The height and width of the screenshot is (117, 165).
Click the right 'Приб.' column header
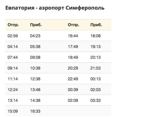(96, 25)
